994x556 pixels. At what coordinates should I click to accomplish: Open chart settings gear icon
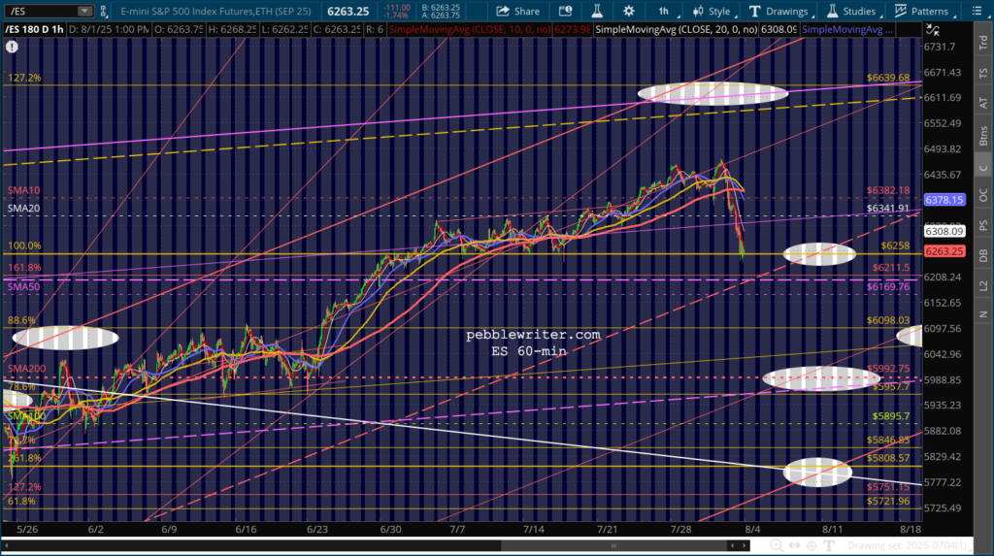(x=628, y=11)
